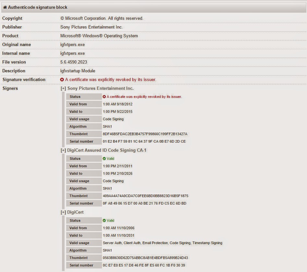Image resolution: width=307 pixels, height=272 pixels.
Task: Select Valid from 1:00 PM 2/11/2011
Action: tap(118, 166)
